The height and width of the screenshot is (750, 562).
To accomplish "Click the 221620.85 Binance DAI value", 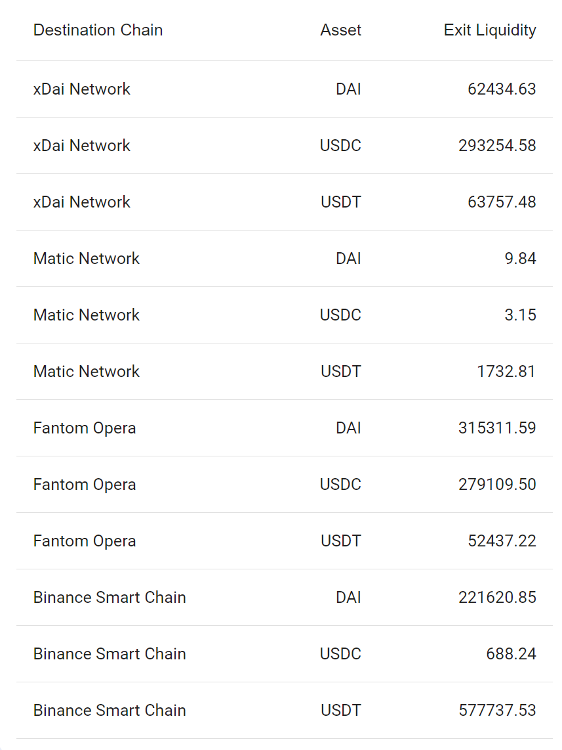I will (497, 597).
